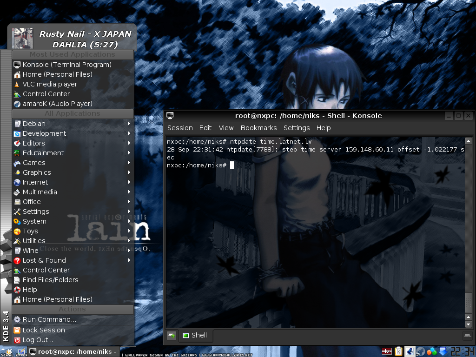476x357 pixels.
Task: Open the Edit menu in Konsole
Action: pos(205,128)
